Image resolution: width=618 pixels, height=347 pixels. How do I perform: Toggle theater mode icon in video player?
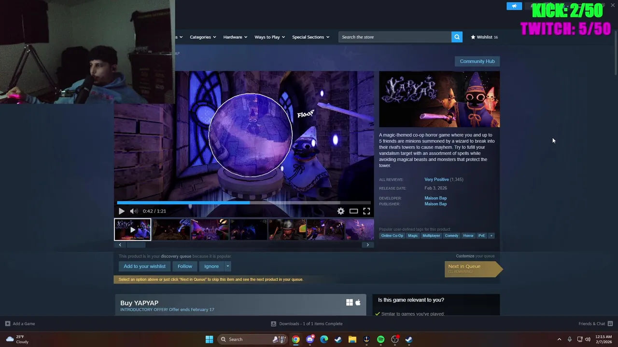click(x=354, y=211)
